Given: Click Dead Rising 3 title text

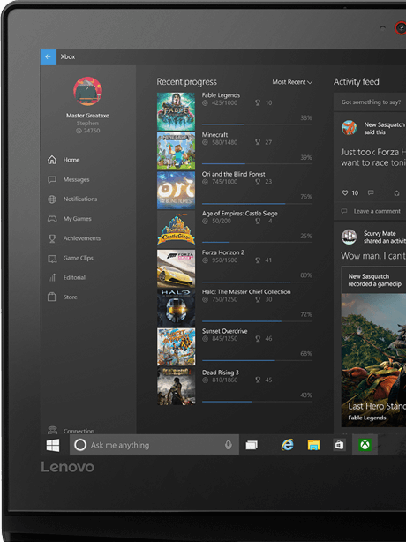Looking at the screenshot, I should pos(220,373).
